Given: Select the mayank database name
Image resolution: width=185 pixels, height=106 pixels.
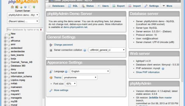Looking at the screenshot, I should click(x=15, y=91).
